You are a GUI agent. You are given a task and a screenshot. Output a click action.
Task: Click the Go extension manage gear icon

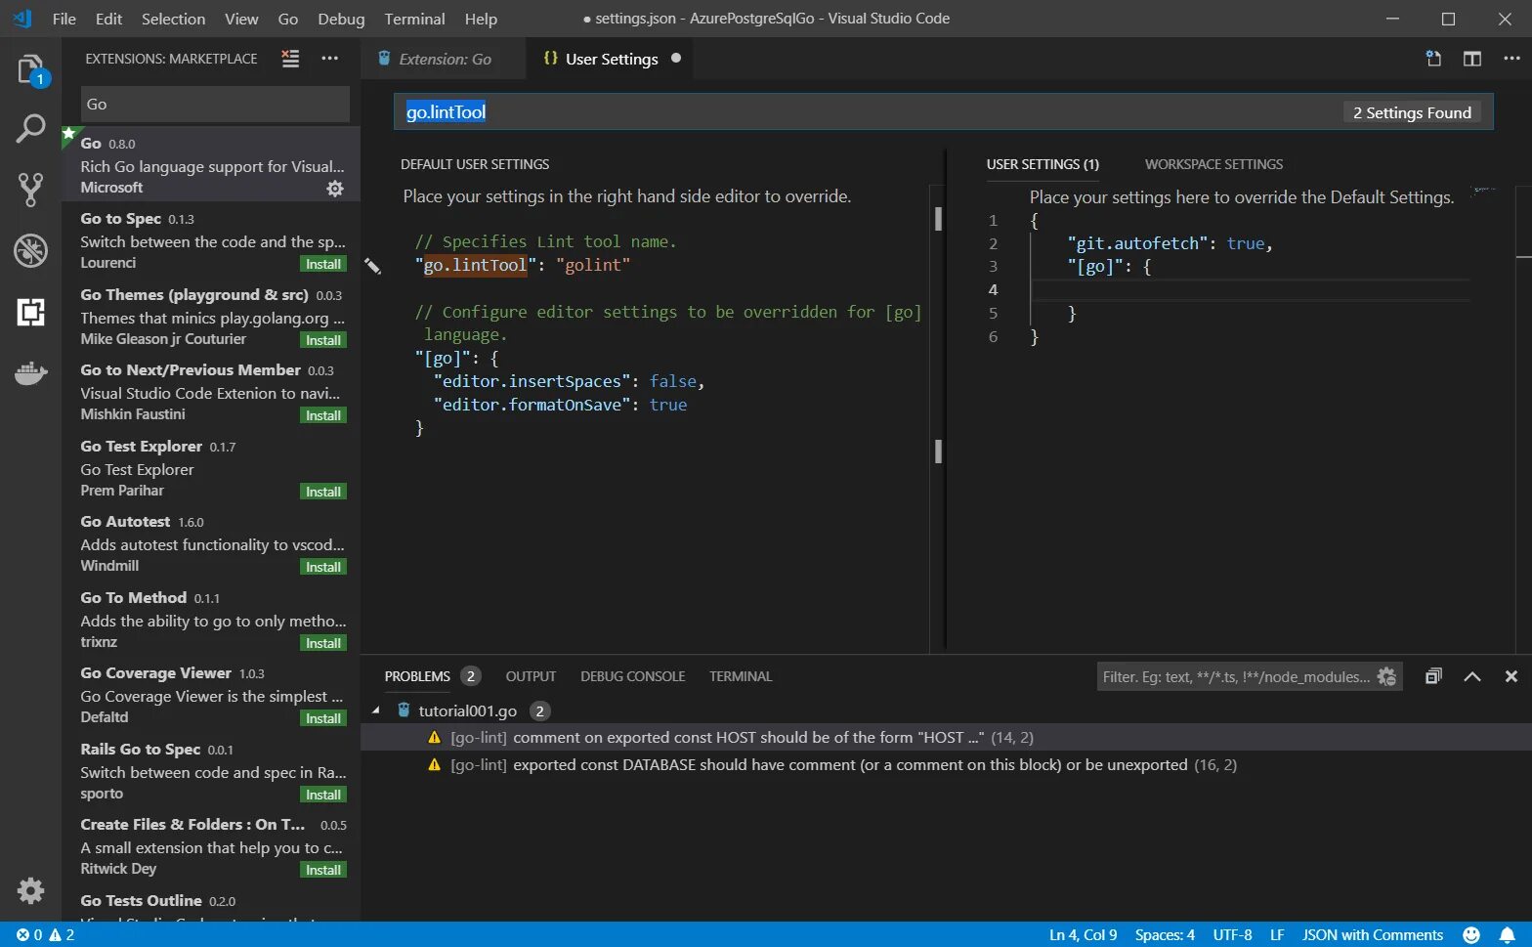click(x=335, y=189)
